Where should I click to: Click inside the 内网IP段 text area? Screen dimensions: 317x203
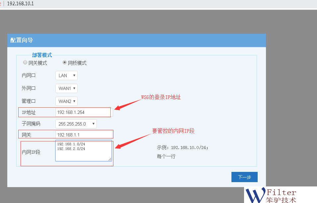click(x=83, y=153)
